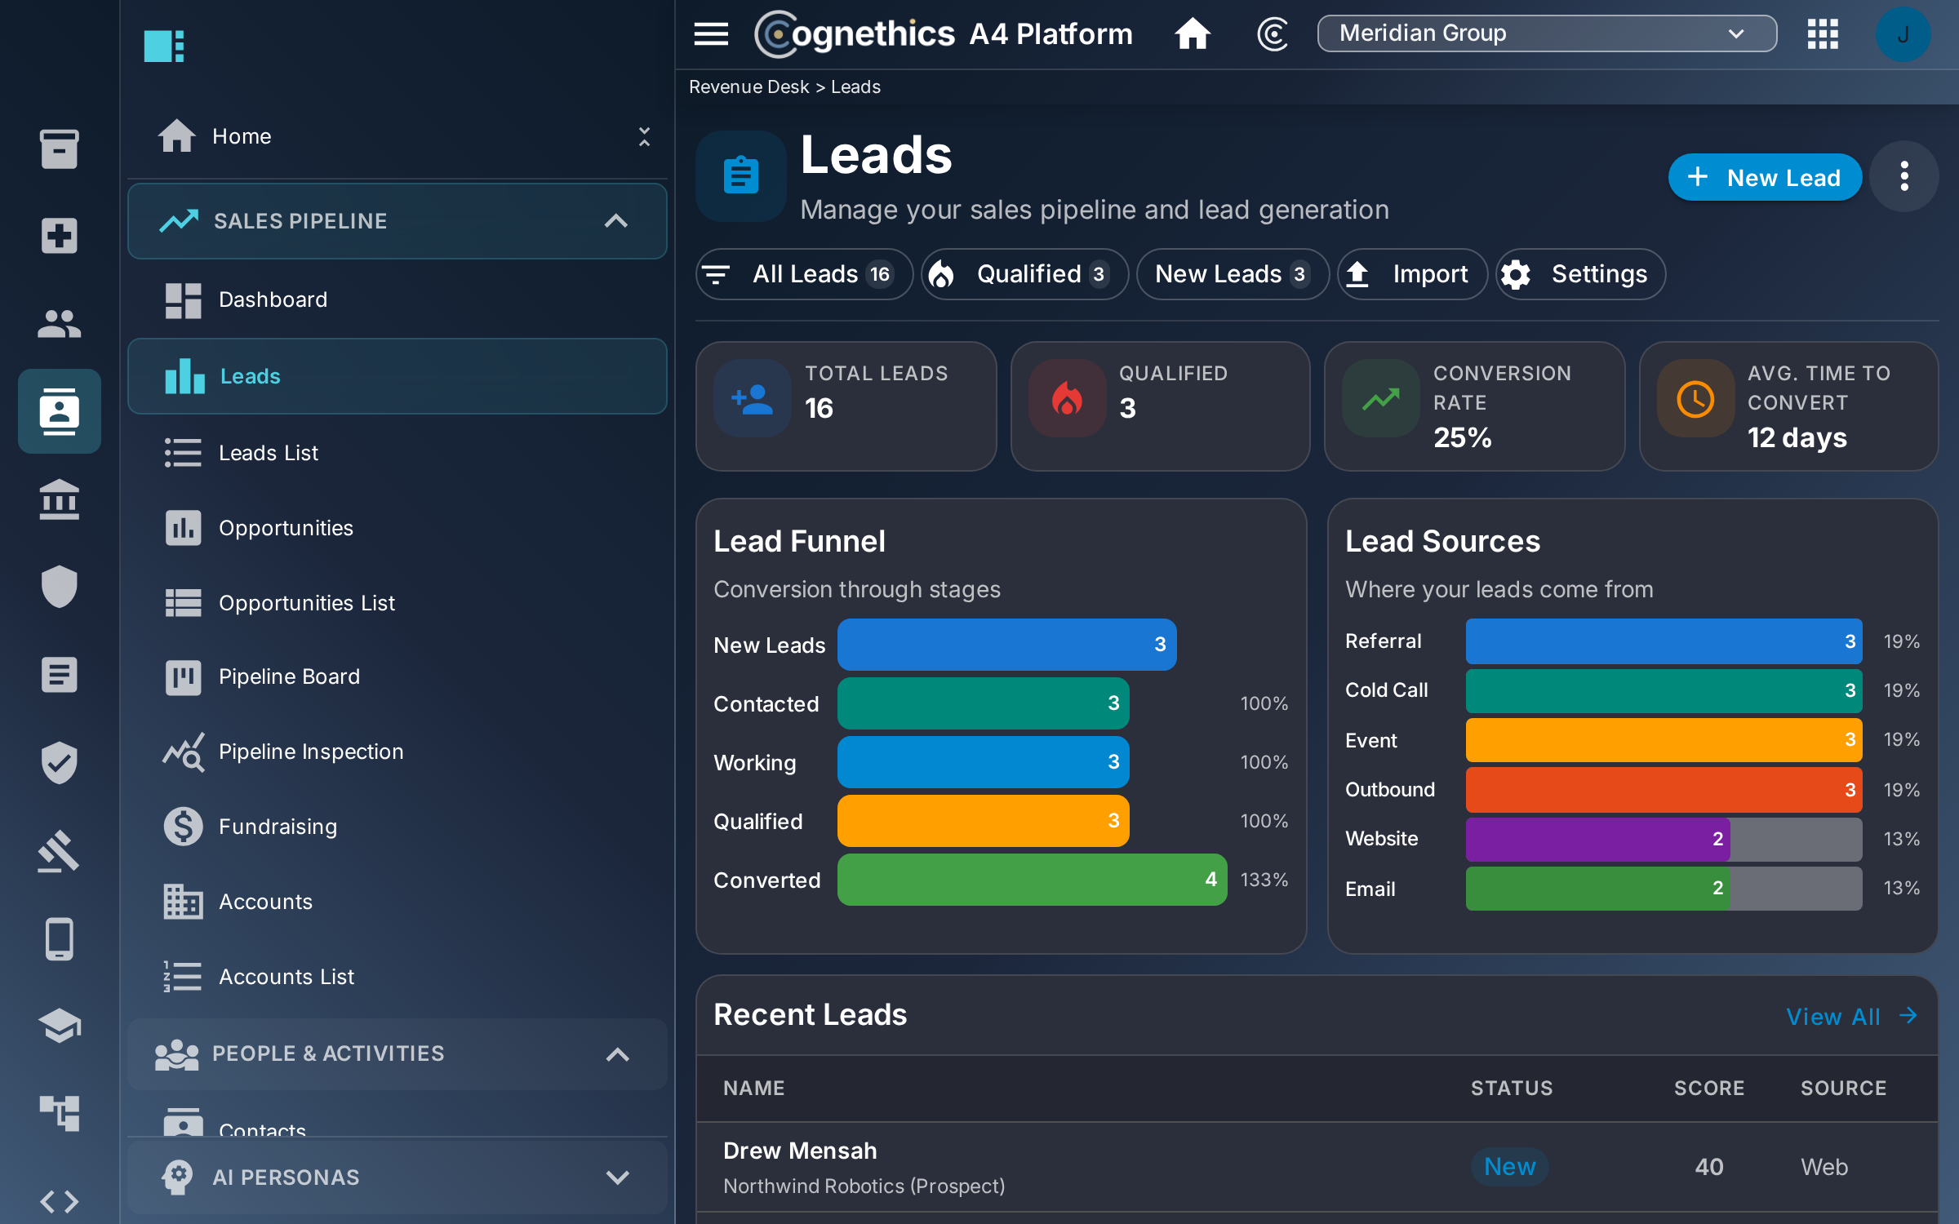This screenshot has width=1959, height=1224.
Task: Click the home icon in top bar
Action: pos(1192,34)
